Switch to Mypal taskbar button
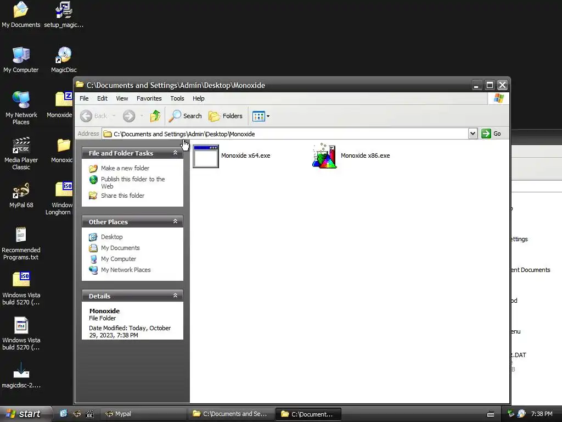Image resolution: width=562 pixels, height=422 pixels. (142, 414)
